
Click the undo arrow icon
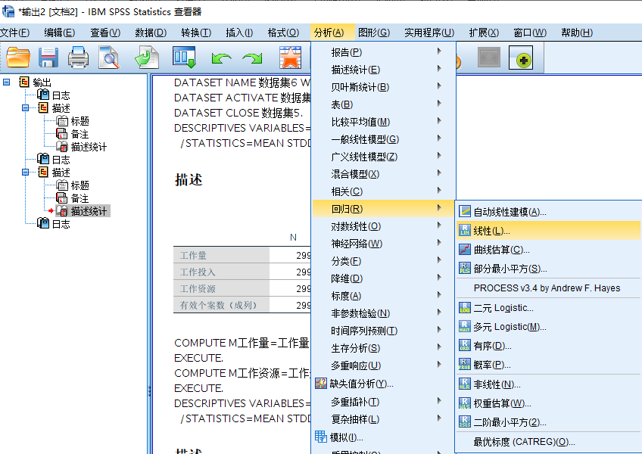[222, 58]
